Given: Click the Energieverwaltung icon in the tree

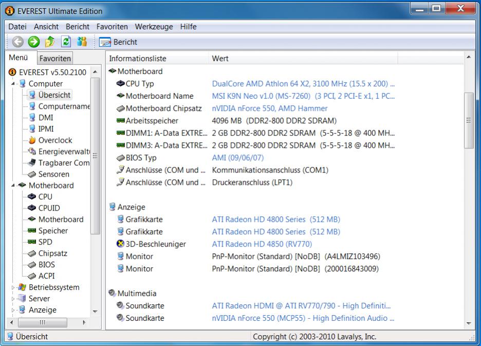Looking at the screenshot, I should coord(32,151).
